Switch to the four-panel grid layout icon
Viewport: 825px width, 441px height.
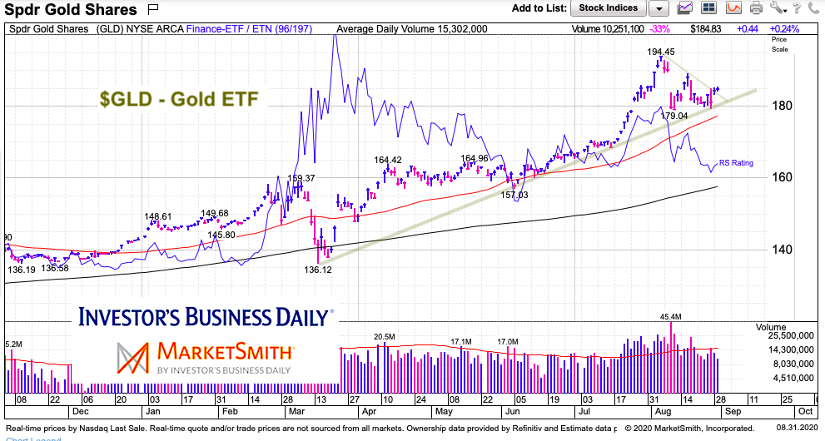709,7
